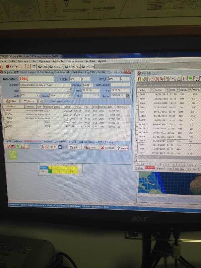Switch to the Callbook tab
201x268 pixels.
pyautogui.click(x=83, y=142)
